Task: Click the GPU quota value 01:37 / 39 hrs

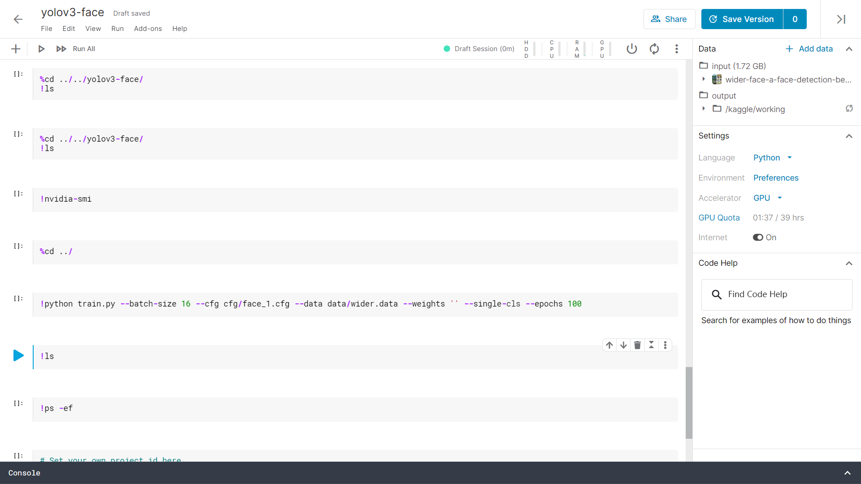Action: pyautogui.click(x=778, y=218)
